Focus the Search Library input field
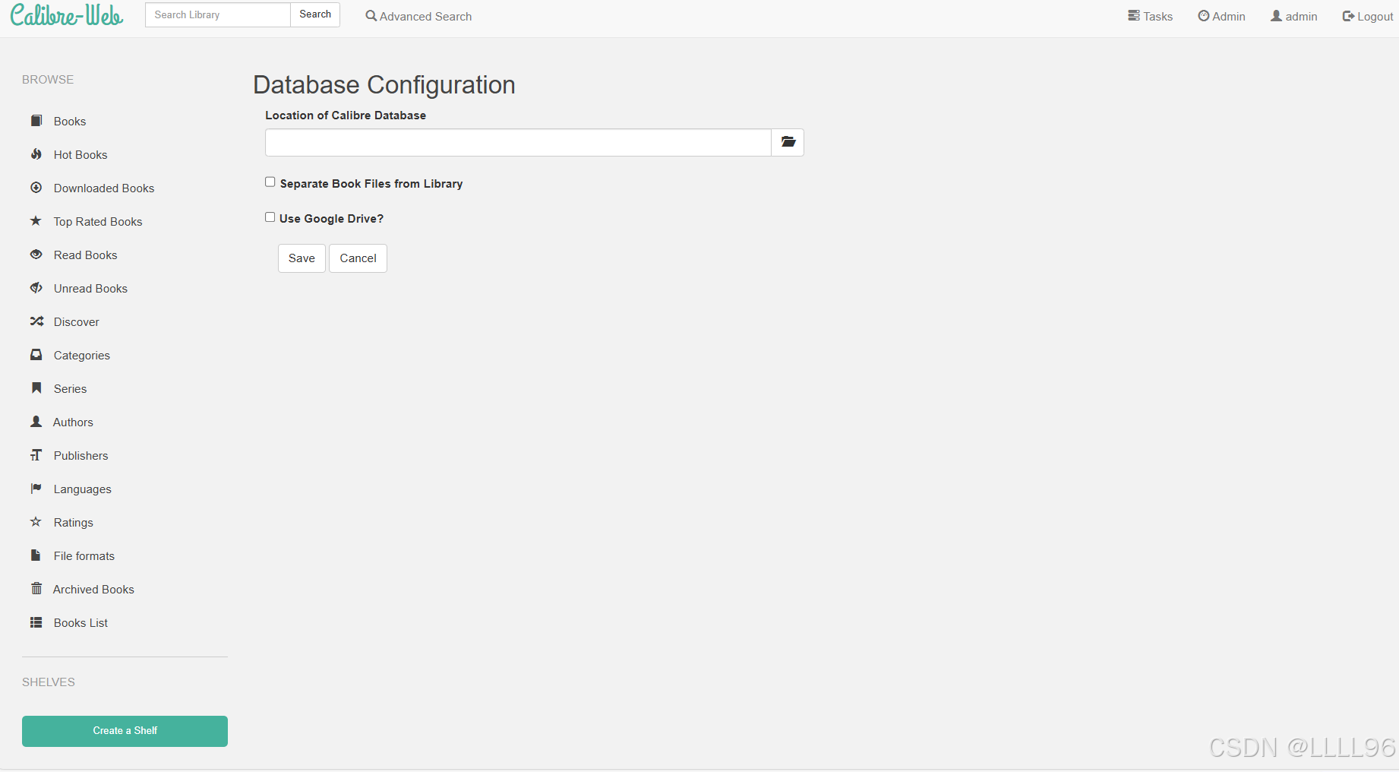Screen dimensions: 1399x772 click(218, 14)
